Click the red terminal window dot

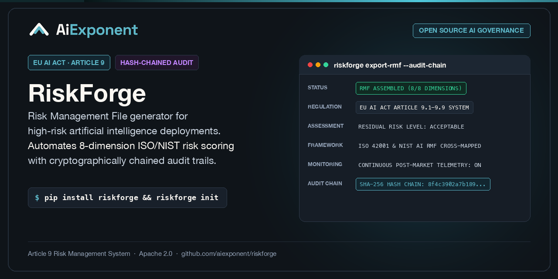[310, 65]
